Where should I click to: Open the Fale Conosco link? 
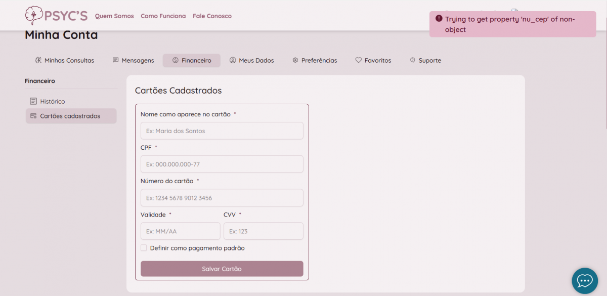(212, 16)
